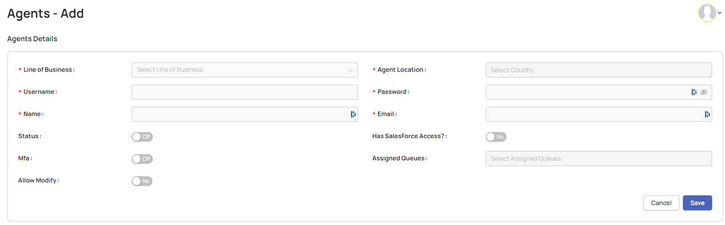725x225 pixels.
Task: Enable the Mfa toggle
Action: click(x=142, y=159)
